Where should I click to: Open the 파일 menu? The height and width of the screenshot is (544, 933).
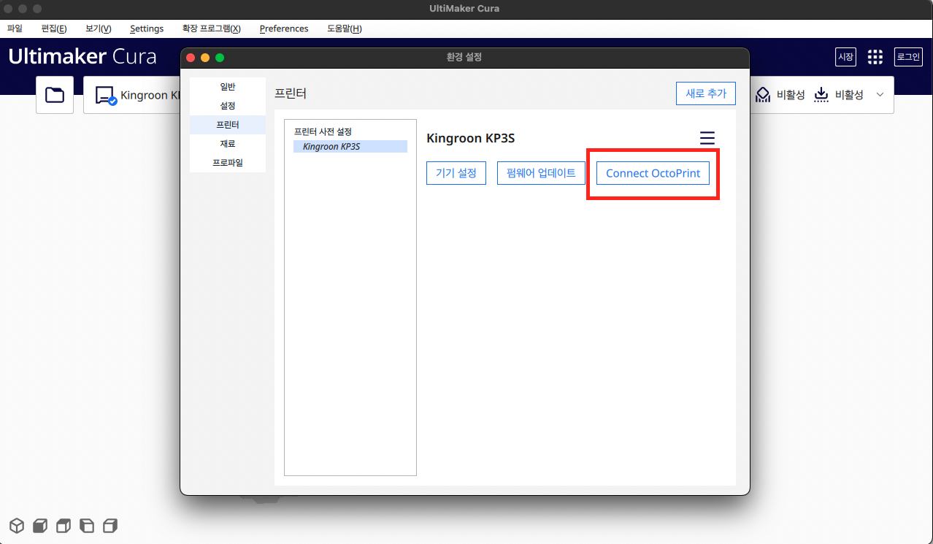15,28
